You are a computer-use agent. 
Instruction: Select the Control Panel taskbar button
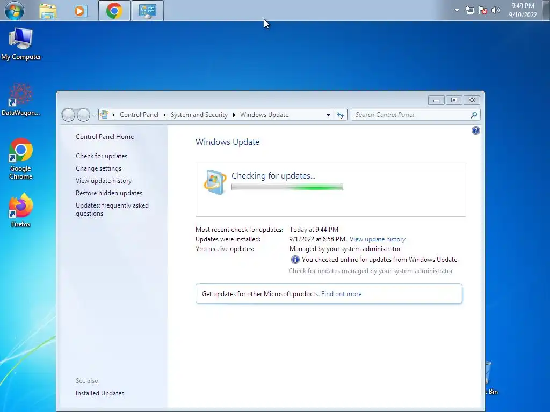click(147, 11)
